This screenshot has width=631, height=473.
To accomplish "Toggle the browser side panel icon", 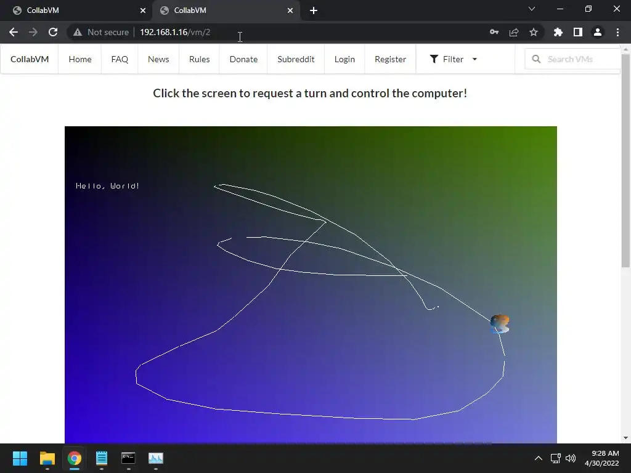I will pos(578,32).
